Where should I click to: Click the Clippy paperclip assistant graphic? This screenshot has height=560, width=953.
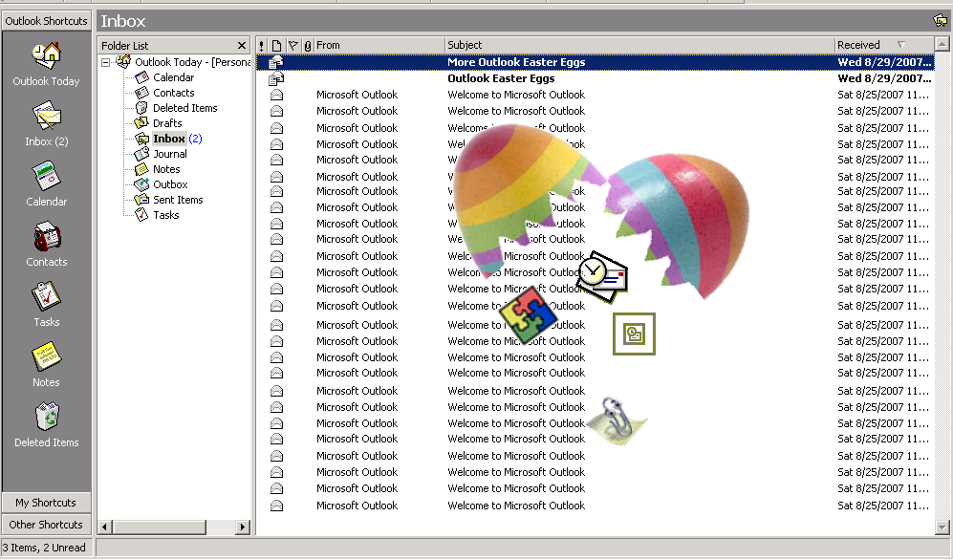(x=617, y=421)
